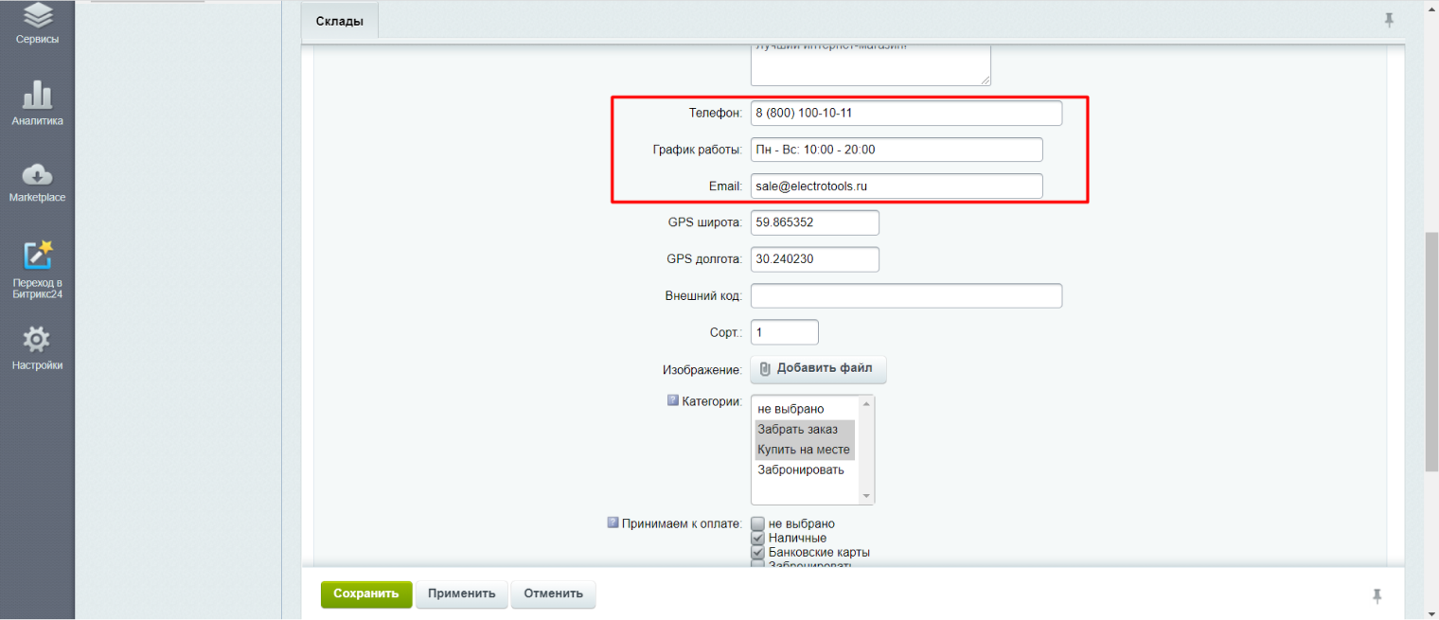
Task: Switch to the Склады tab
Action: pos(339,21)
